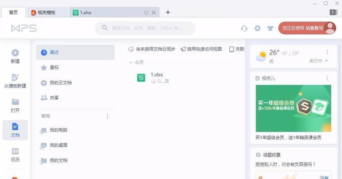342x179 pixels.
Task: Click the weather sun cloud icon
Action: (x=261, y=56)
